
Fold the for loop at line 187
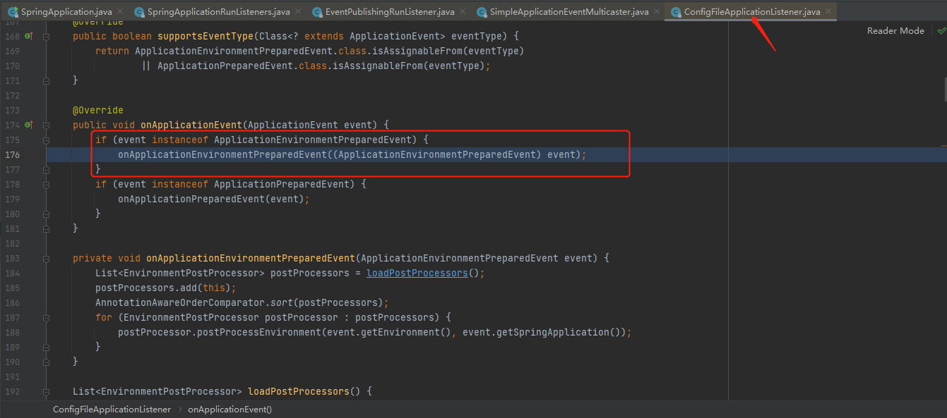click(47, 317)
